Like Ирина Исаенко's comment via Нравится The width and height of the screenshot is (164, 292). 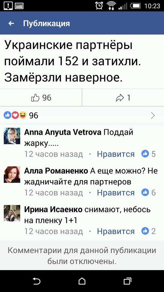tap(116, 231)
